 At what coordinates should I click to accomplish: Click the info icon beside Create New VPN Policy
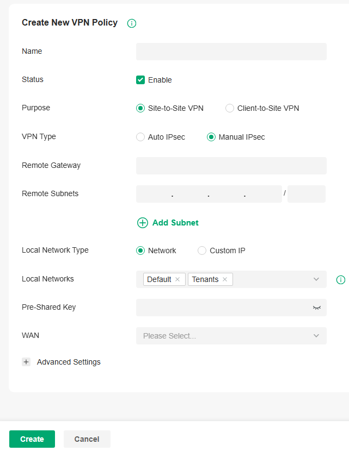(x=131, y=23)
